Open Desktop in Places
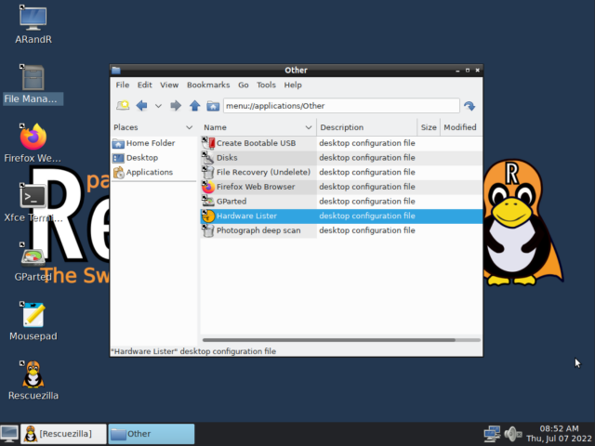Viewport: 595px width, 446px height. click(142, 158)
